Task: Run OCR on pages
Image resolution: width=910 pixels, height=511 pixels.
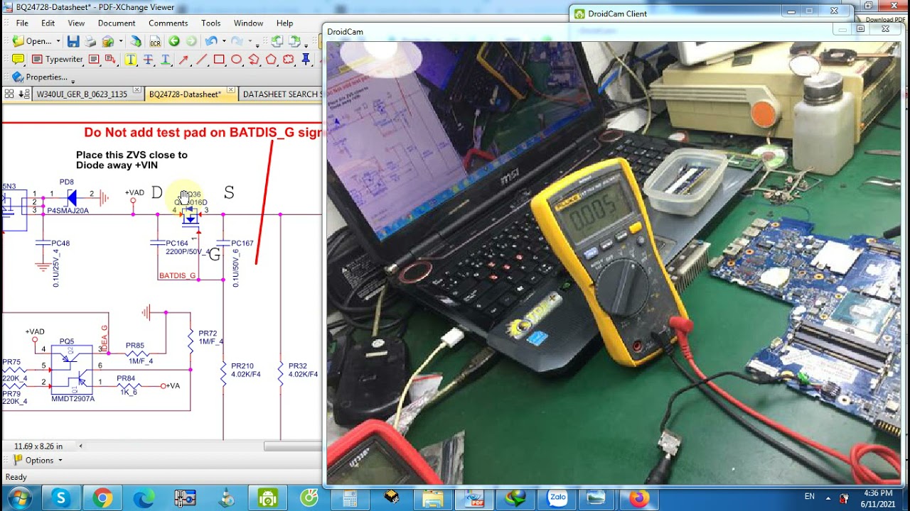Action: coord(155,41)
